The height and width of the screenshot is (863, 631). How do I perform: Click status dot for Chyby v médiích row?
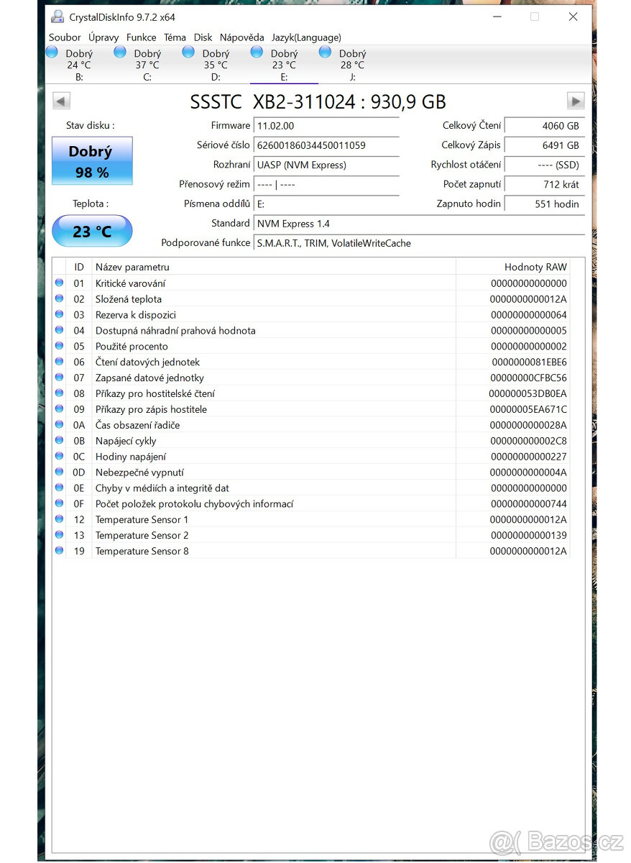click(60, 488)
